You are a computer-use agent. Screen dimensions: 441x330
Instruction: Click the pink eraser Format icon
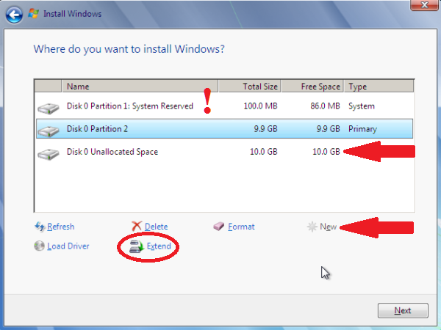coord(218,226)
